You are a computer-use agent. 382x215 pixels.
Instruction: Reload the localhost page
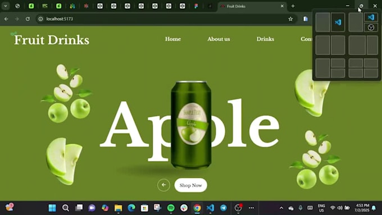tap(28, 19)
